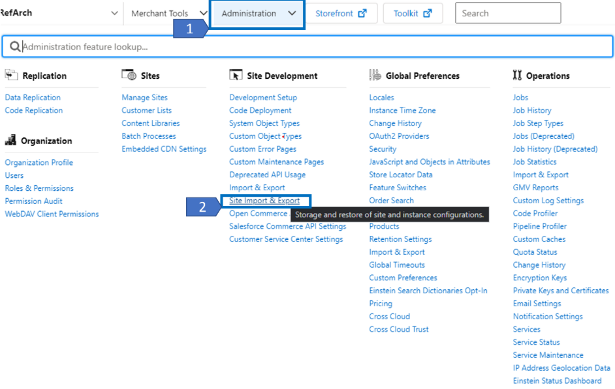Click the Site Development cursor icon
This screenshot has height=389, width=615.
[236, 75]
